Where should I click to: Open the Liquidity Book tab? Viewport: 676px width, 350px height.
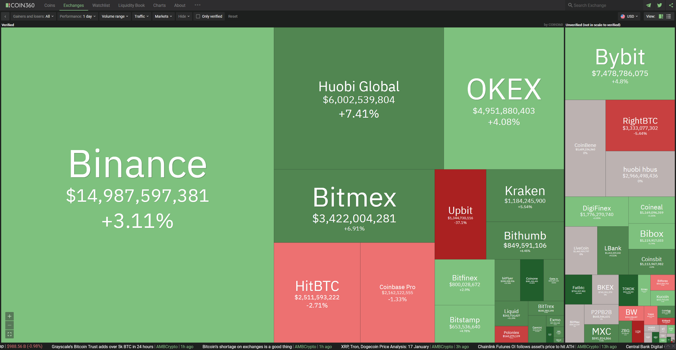[132, 5]
